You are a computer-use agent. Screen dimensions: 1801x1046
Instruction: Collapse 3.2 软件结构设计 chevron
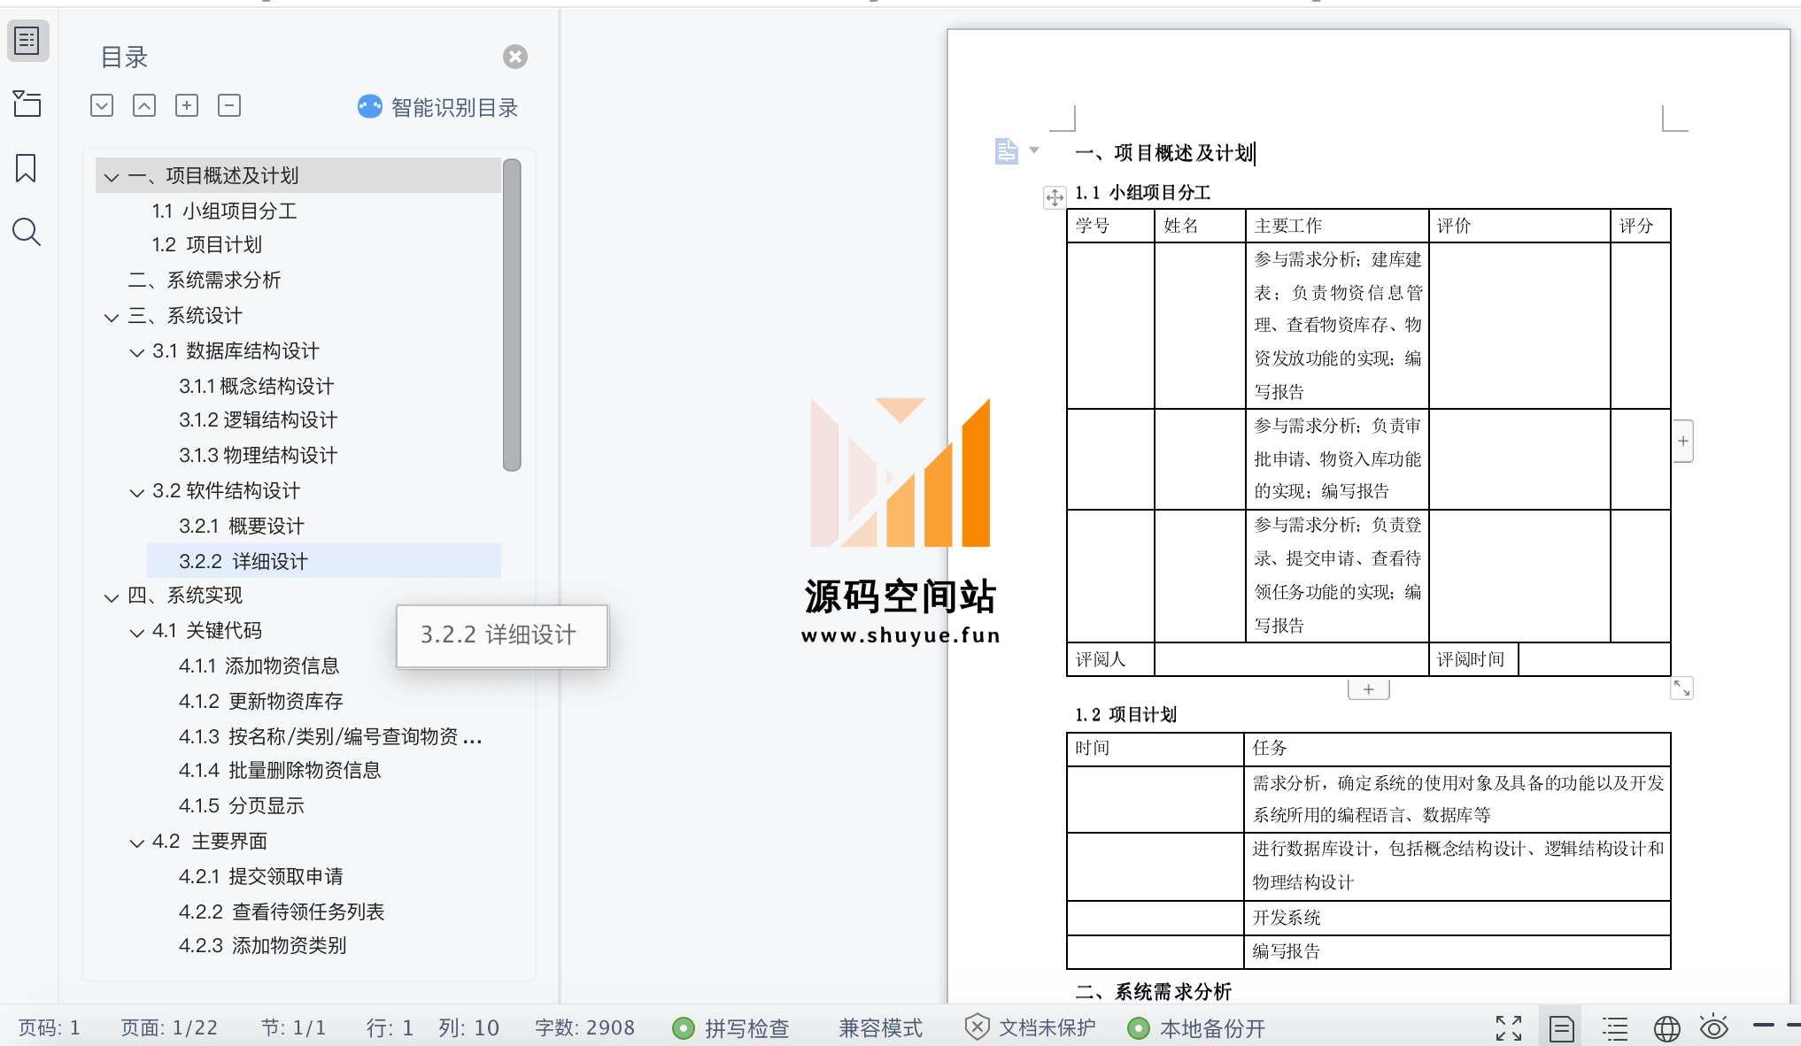tap(136, 491)
